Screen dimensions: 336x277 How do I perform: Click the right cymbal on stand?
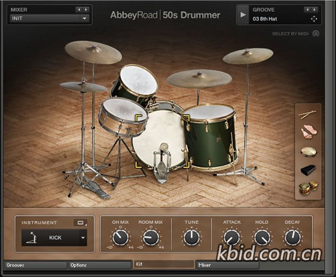pos(248,56)
